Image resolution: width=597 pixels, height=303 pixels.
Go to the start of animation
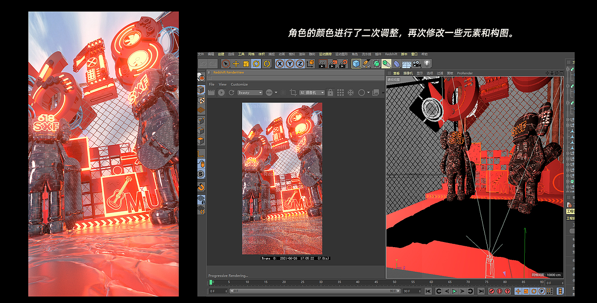coord(428,291)
